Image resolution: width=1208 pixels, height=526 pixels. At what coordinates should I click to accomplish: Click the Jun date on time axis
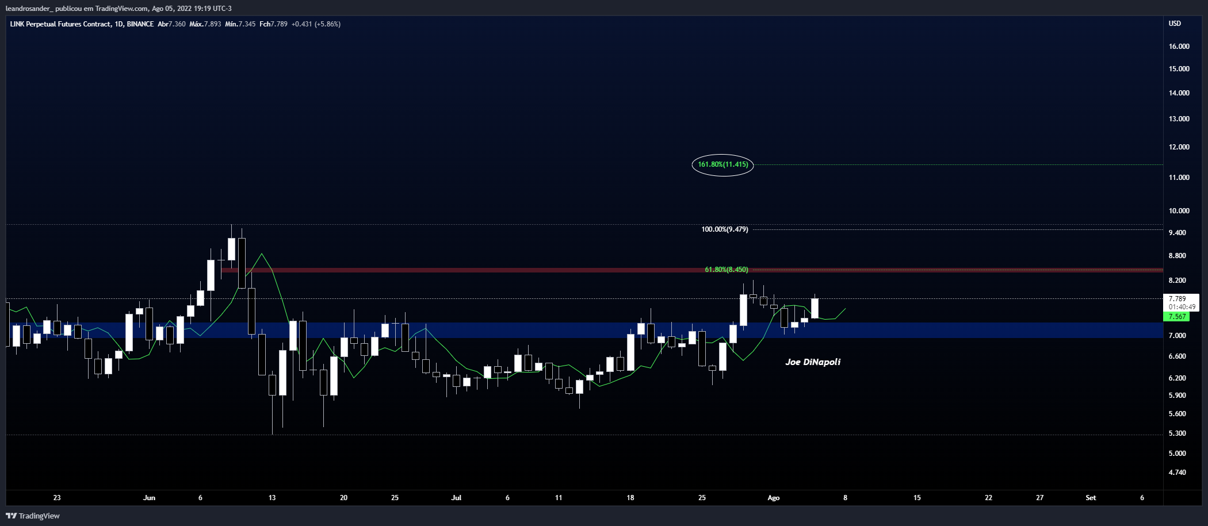(149, 498)
